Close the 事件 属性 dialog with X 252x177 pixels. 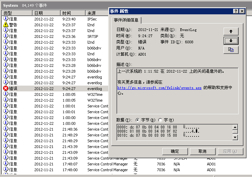242,11
